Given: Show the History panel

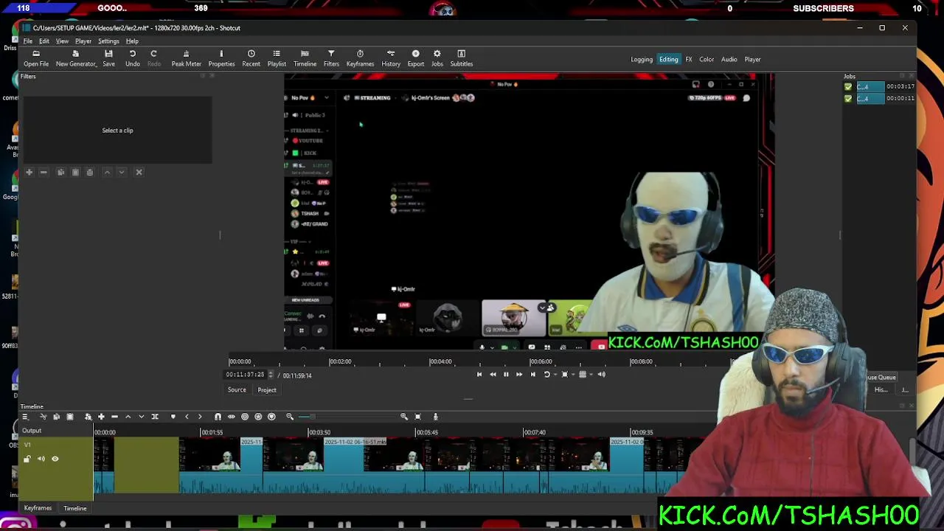Looking at the screenshot, I should pos(391,58).
